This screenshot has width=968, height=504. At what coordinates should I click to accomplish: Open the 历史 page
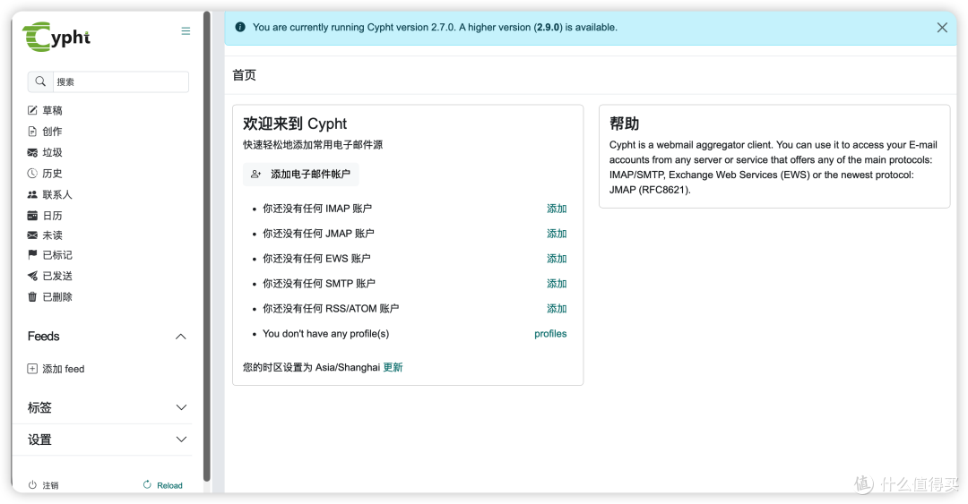click(53, 174)
